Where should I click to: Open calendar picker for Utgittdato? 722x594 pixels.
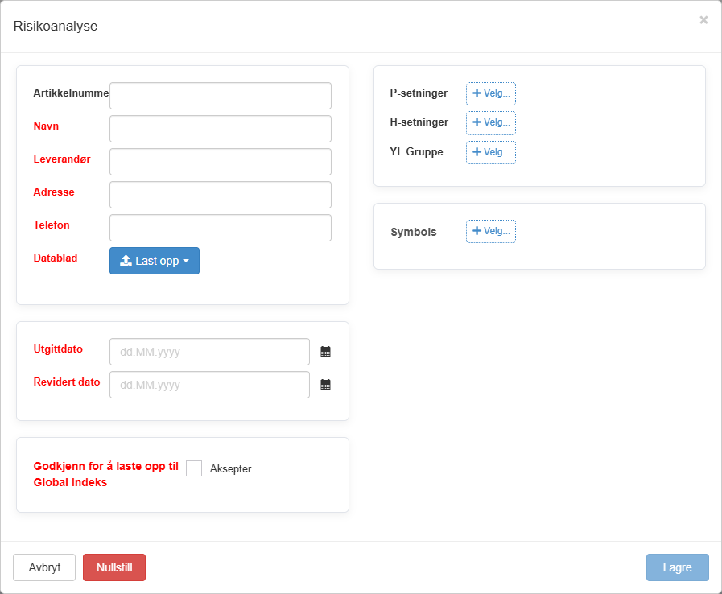[325, 352]
